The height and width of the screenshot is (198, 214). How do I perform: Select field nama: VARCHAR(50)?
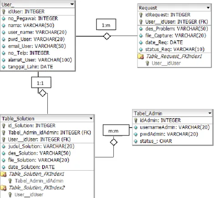(x=31, y=26)
